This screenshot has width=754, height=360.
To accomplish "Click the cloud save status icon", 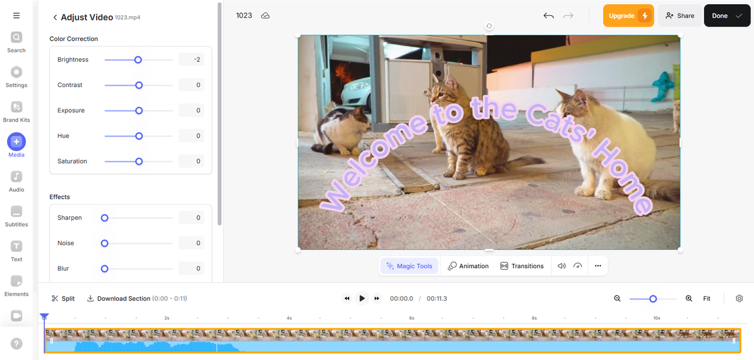I will coord(265,16).
